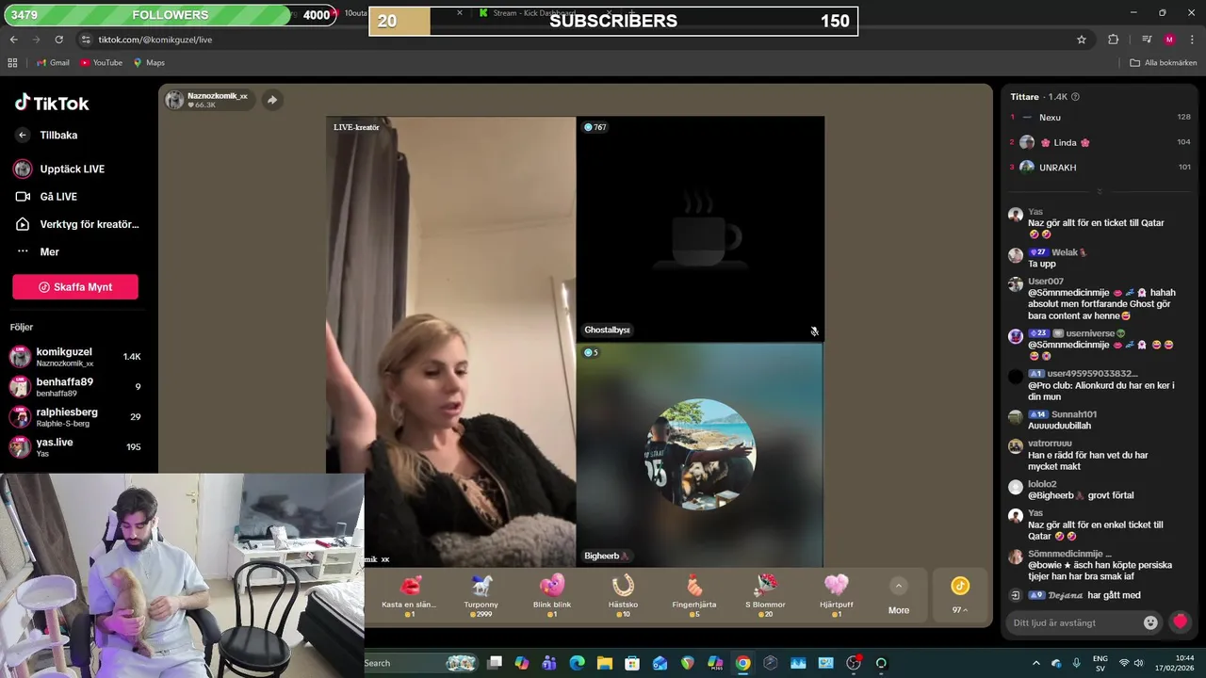1206x678 pixels.
Task: Open Microsoft Store from the taskbar
Action: pyautogui.click(x=632, y=663)
